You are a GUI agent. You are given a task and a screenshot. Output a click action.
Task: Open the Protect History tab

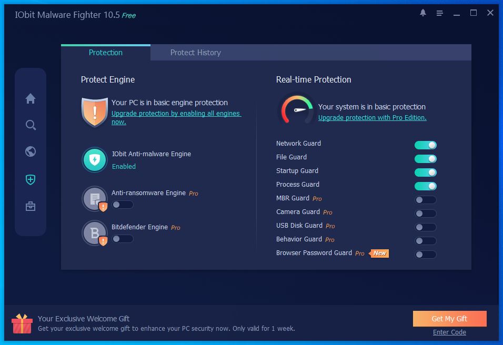(x=195, y=53)
